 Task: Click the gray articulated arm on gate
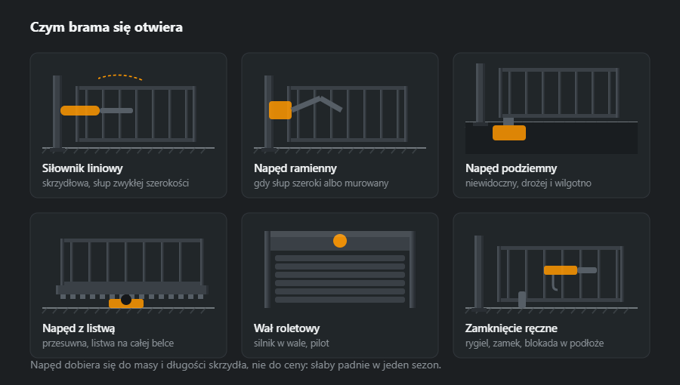[x=317, y=104]
